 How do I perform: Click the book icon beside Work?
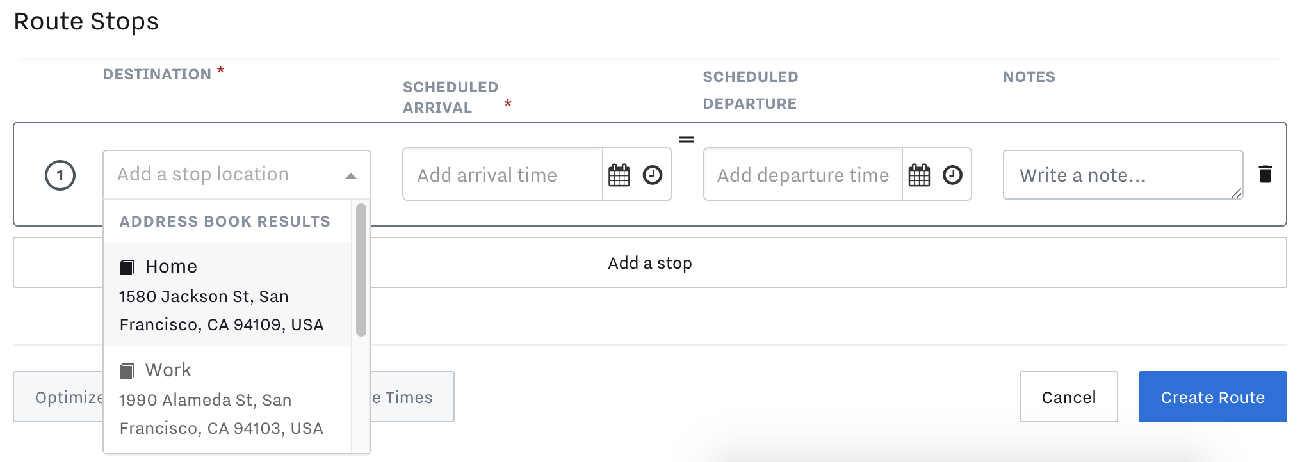pos(127,370)
